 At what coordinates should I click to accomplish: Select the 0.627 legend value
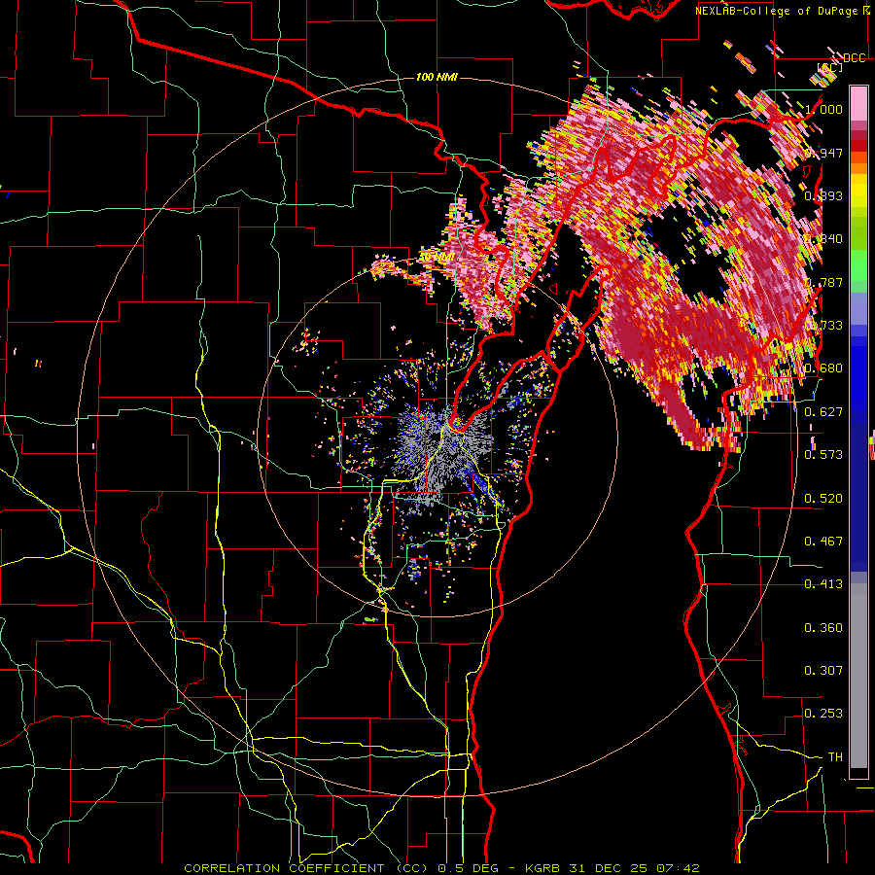[x=823, y=412]
